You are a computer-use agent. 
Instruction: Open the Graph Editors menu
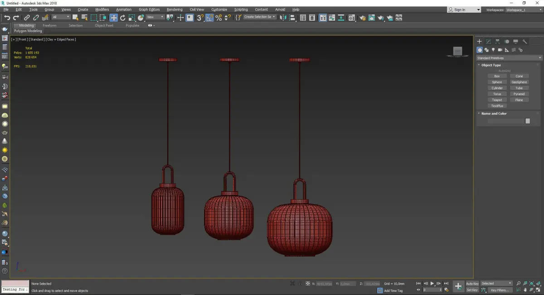point(149,10)
